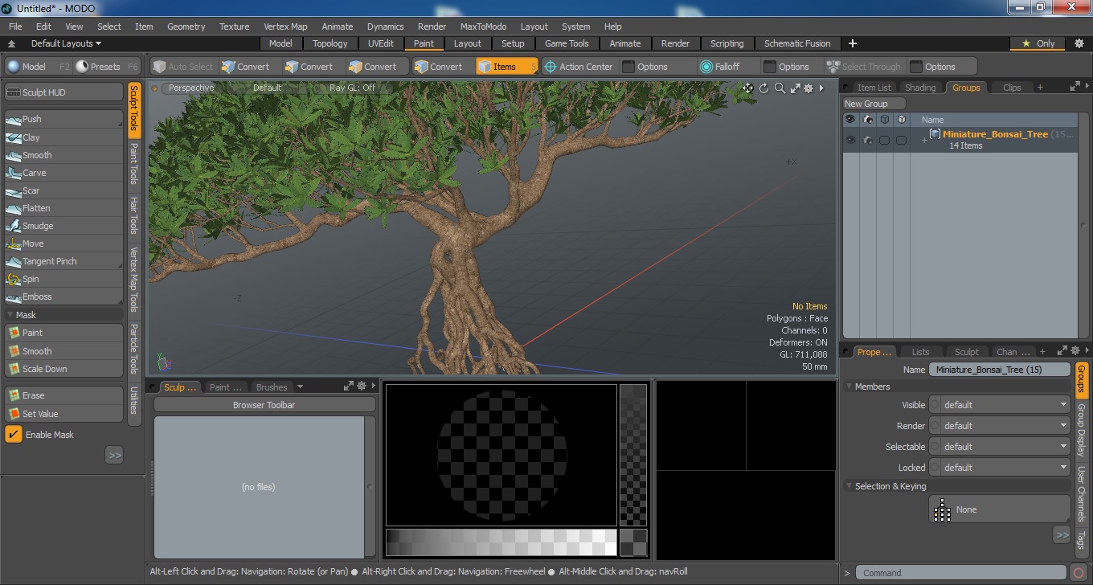Click the grayscale gradient strip

501,542
